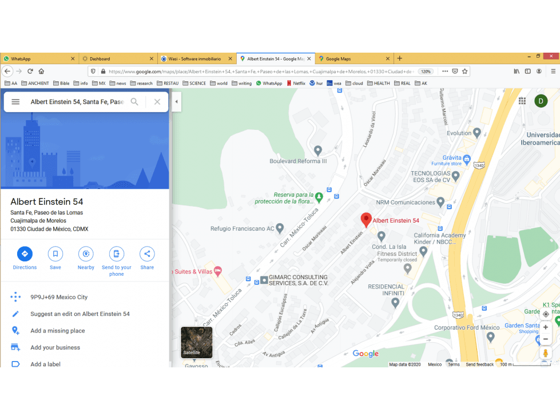Open Wasi - Software inmobiliario tab
The width and height of the screenshot is (560, 420).
(x=196, y=58)
